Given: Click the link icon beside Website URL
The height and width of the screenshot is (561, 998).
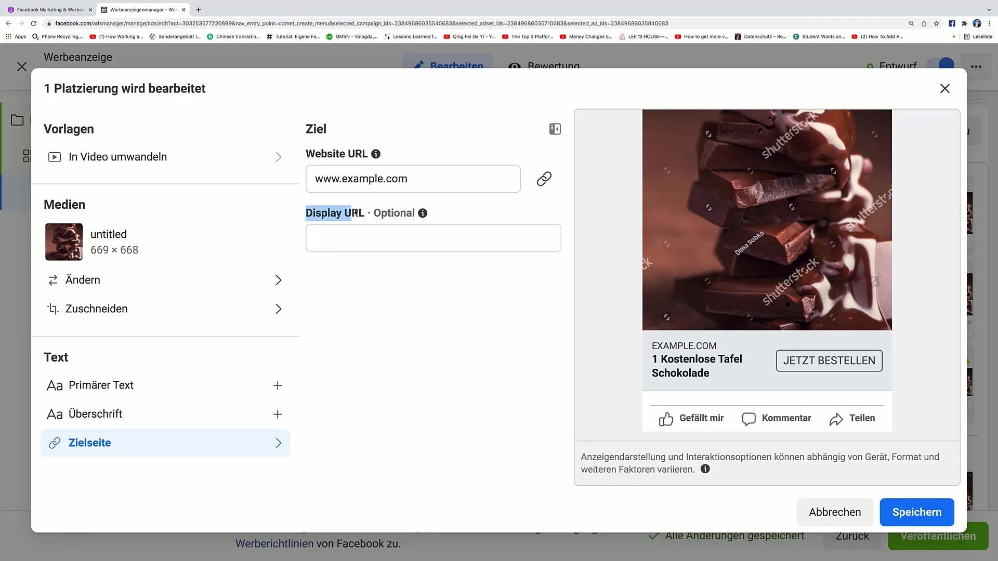Looking at the screenshot, I should point(544,179).
